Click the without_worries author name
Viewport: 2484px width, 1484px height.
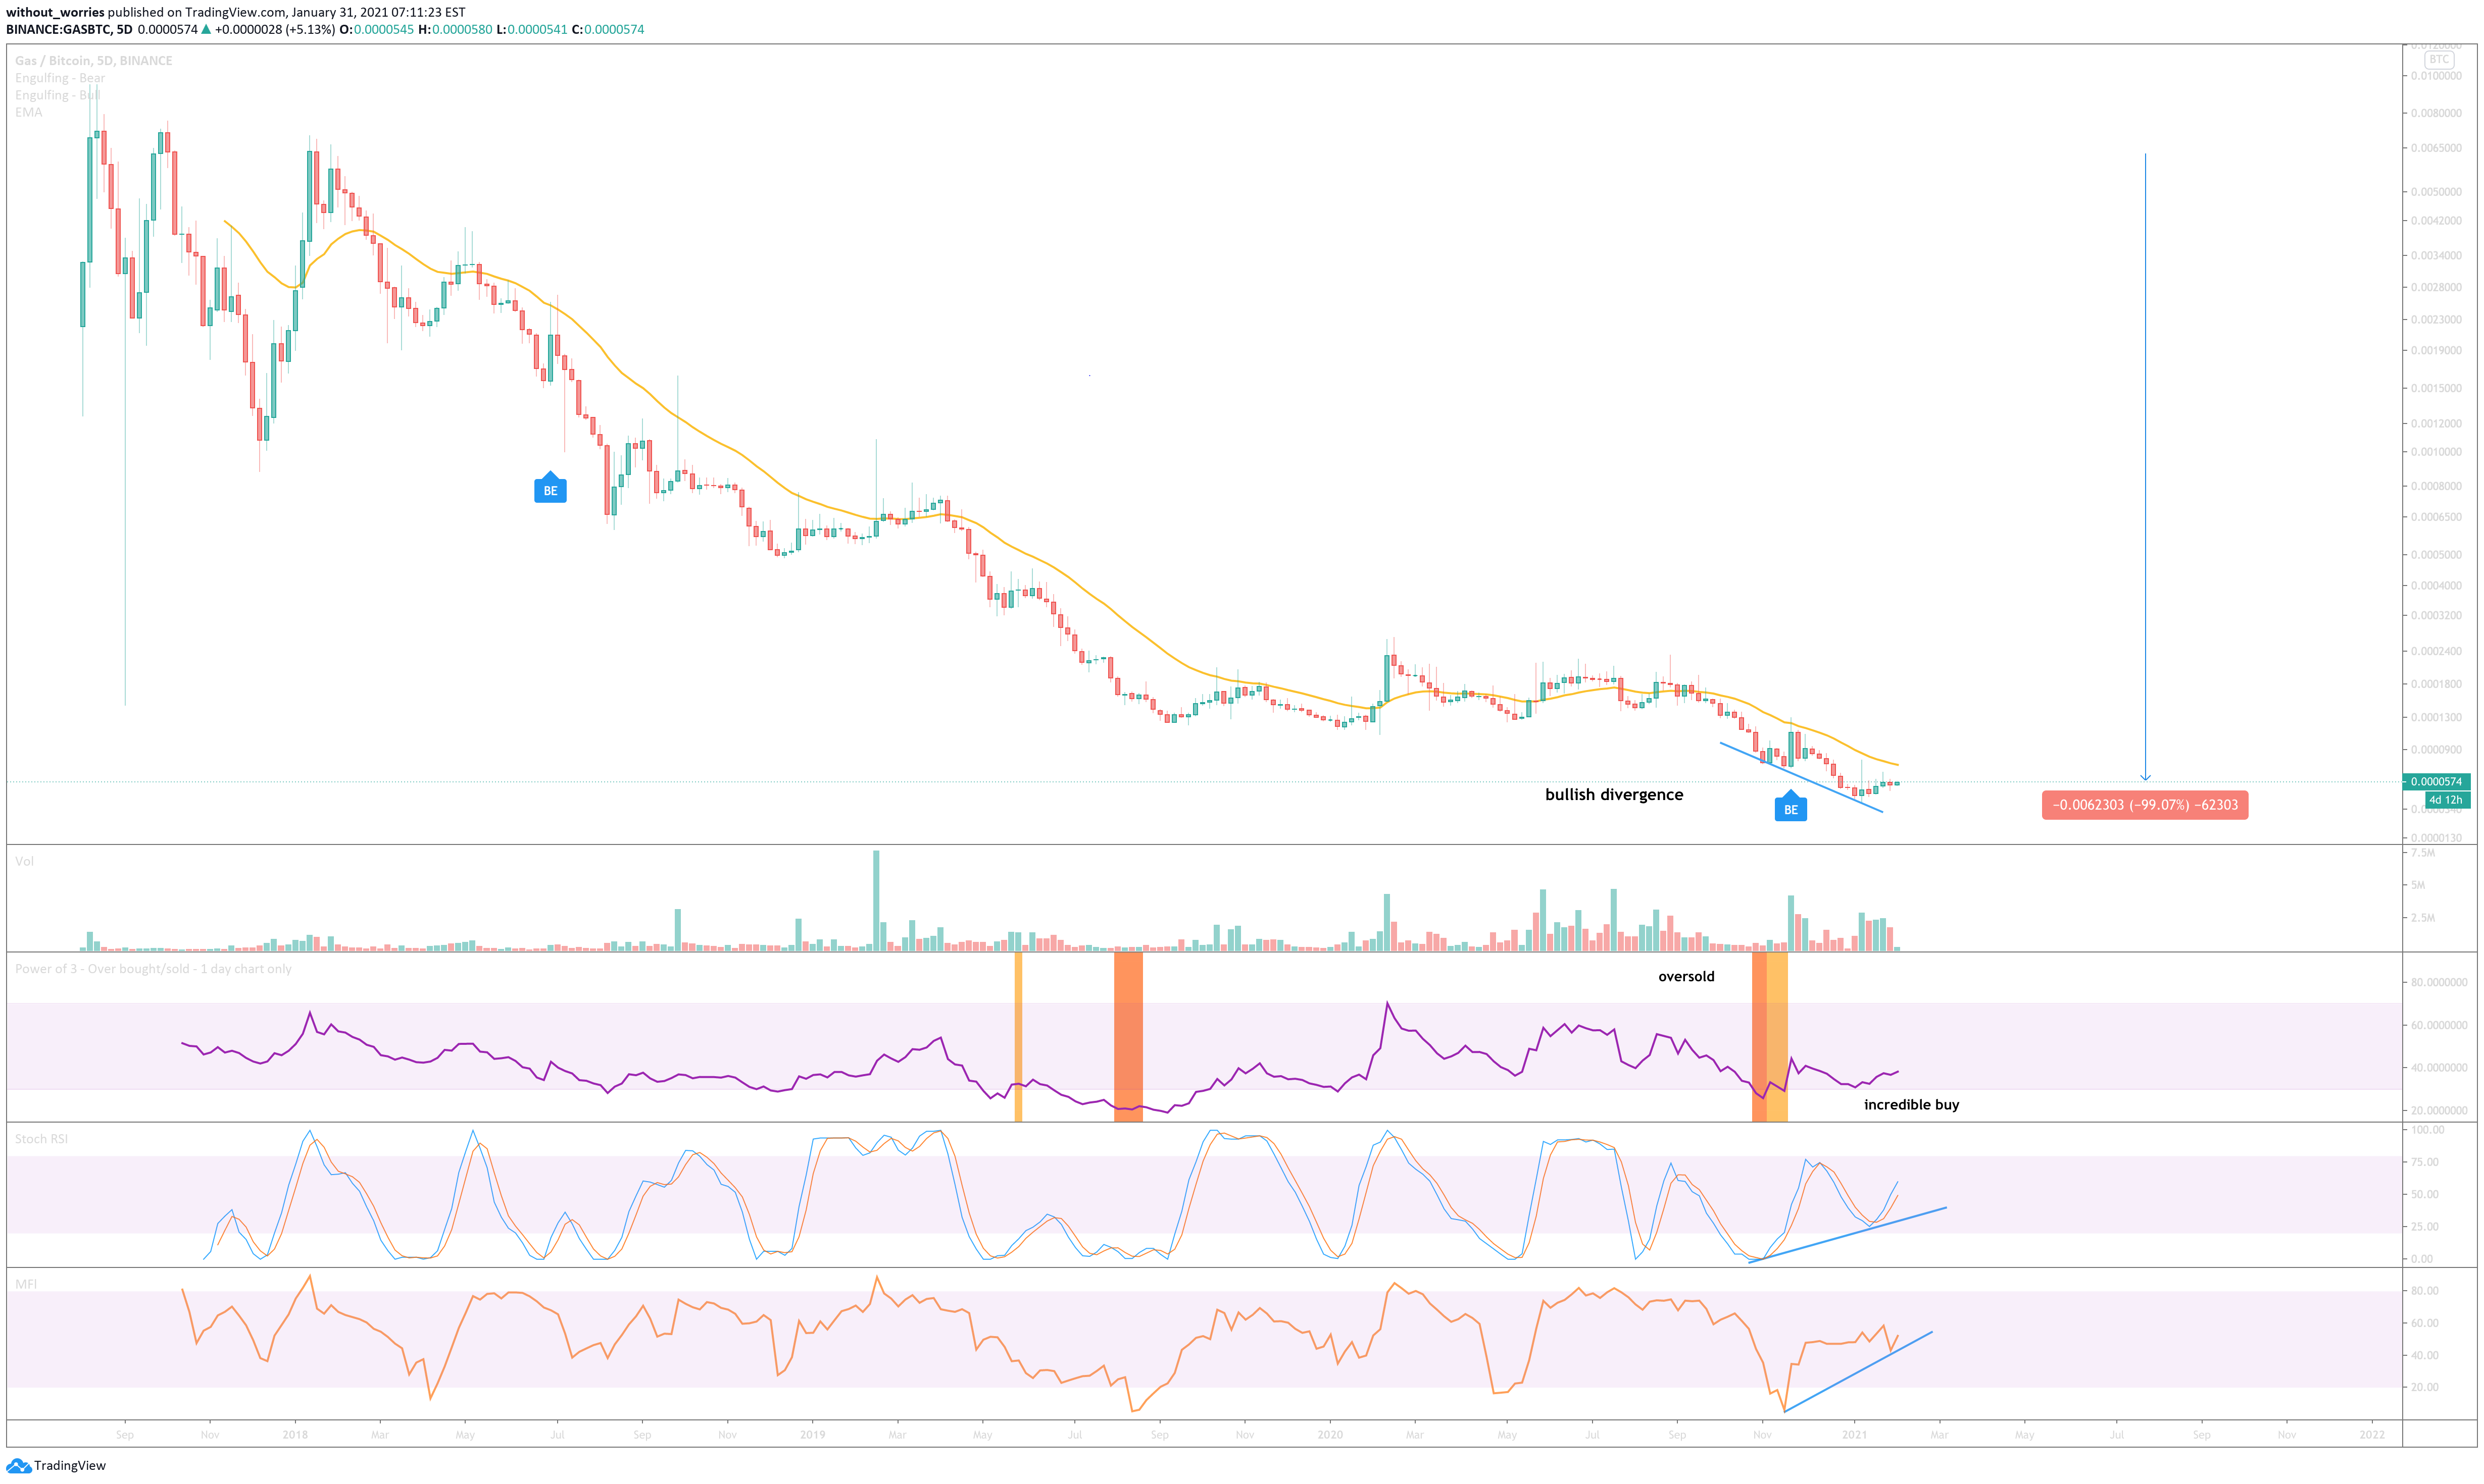point(55,12)
